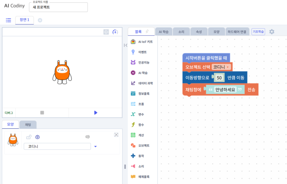Add a new scene with plus icon
The width and height of the screenshot is (287, 184).
pos(40,20)
